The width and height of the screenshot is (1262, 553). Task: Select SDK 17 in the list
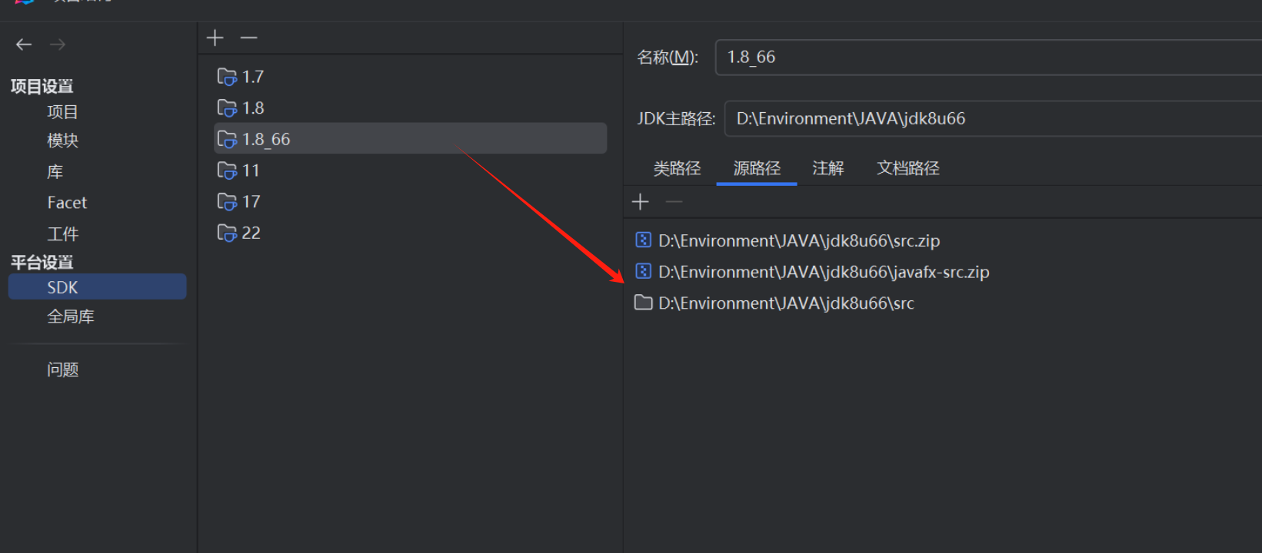click(x=410, y=202)
